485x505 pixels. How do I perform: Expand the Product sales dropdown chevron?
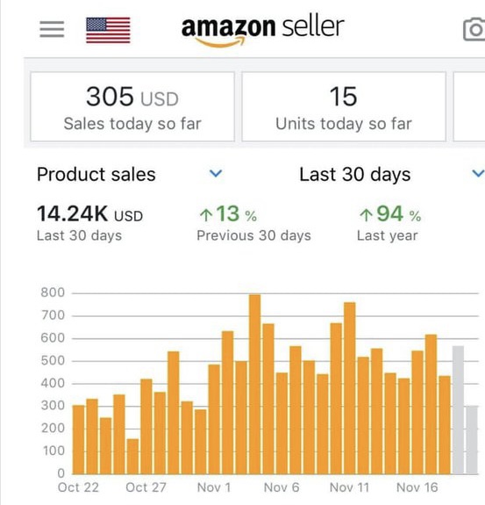click(216, 174)
